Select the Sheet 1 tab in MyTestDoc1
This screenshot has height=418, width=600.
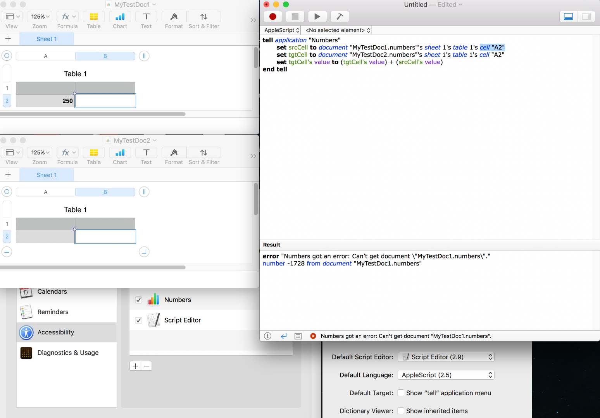[47, 39]
